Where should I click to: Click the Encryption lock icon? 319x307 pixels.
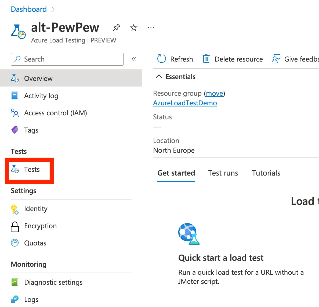(15, 226)
